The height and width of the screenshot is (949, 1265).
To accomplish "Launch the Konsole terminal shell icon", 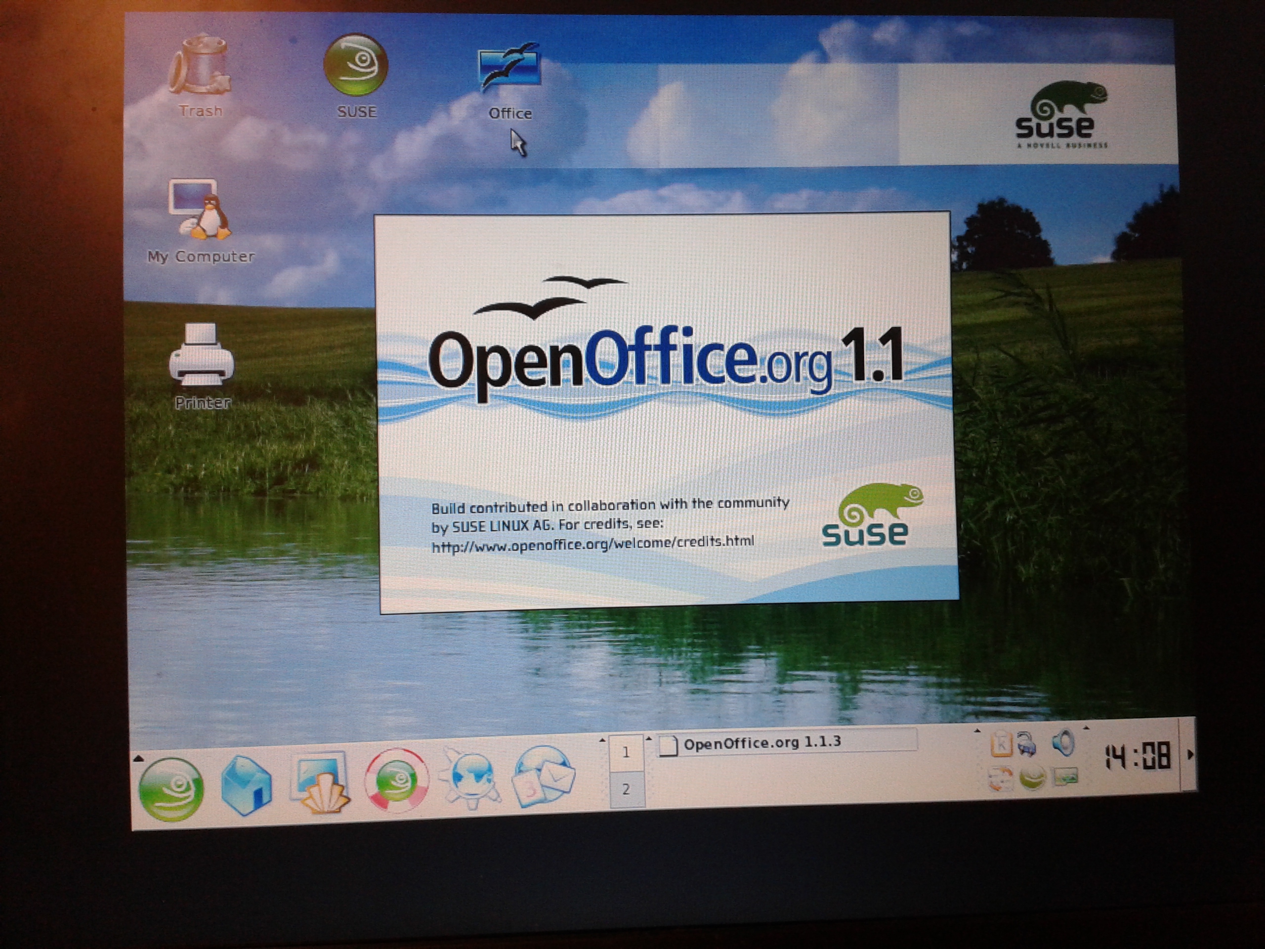I will coord(321,782).
